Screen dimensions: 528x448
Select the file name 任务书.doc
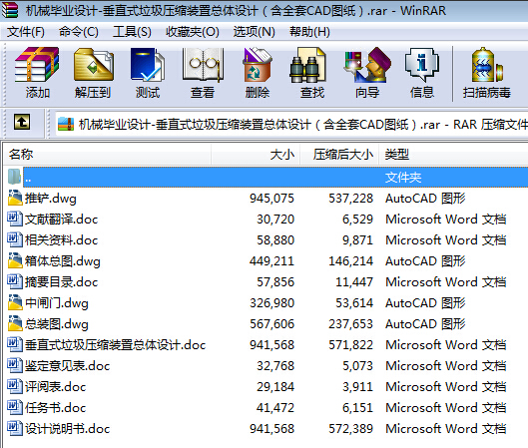pos(55,408)
